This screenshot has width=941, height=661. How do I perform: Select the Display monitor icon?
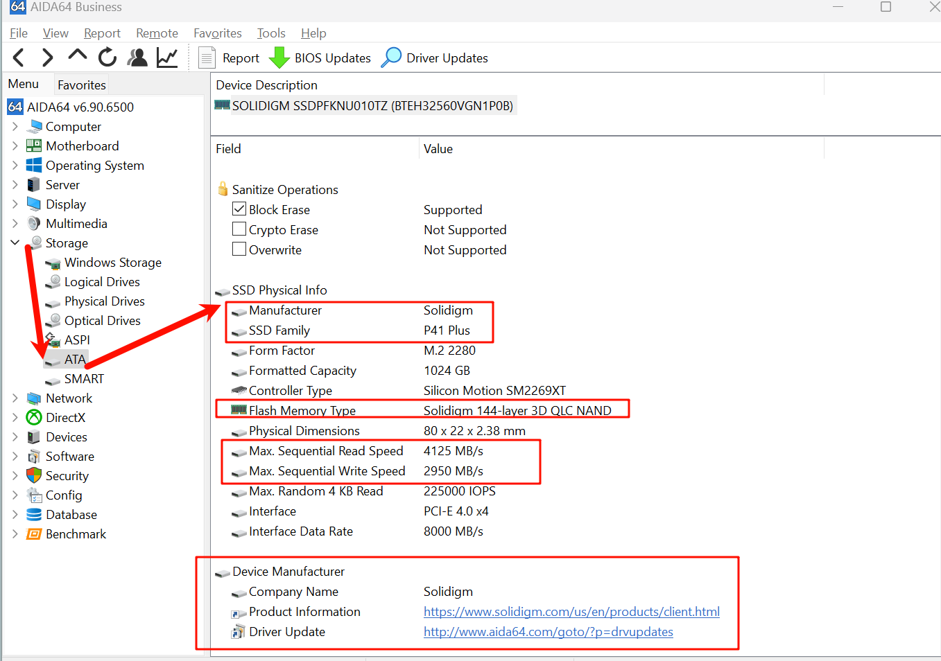(x=34, y=204)
